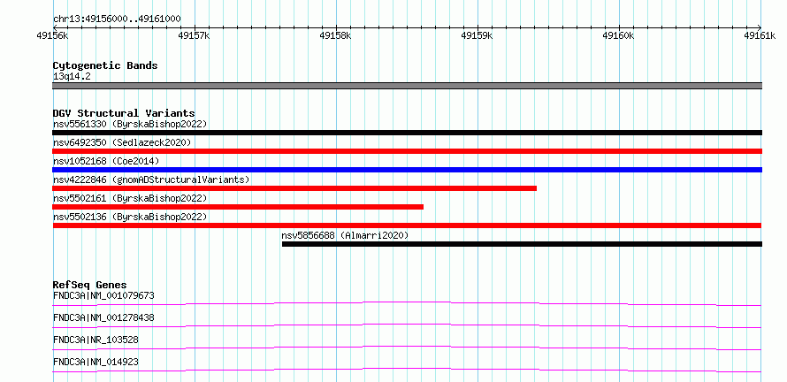Select the gray 13q14.2 cytogenetic band bar

407,86
